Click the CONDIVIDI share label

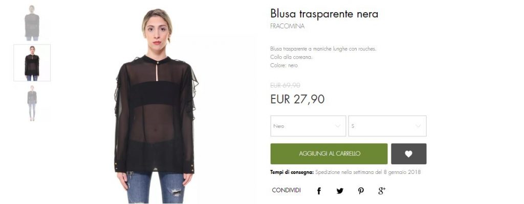tap(287, 190)
